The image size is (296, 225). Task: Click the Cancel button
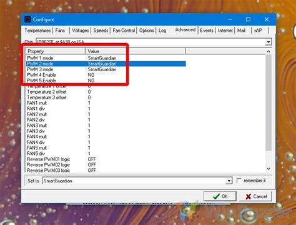tap(255, 196)
